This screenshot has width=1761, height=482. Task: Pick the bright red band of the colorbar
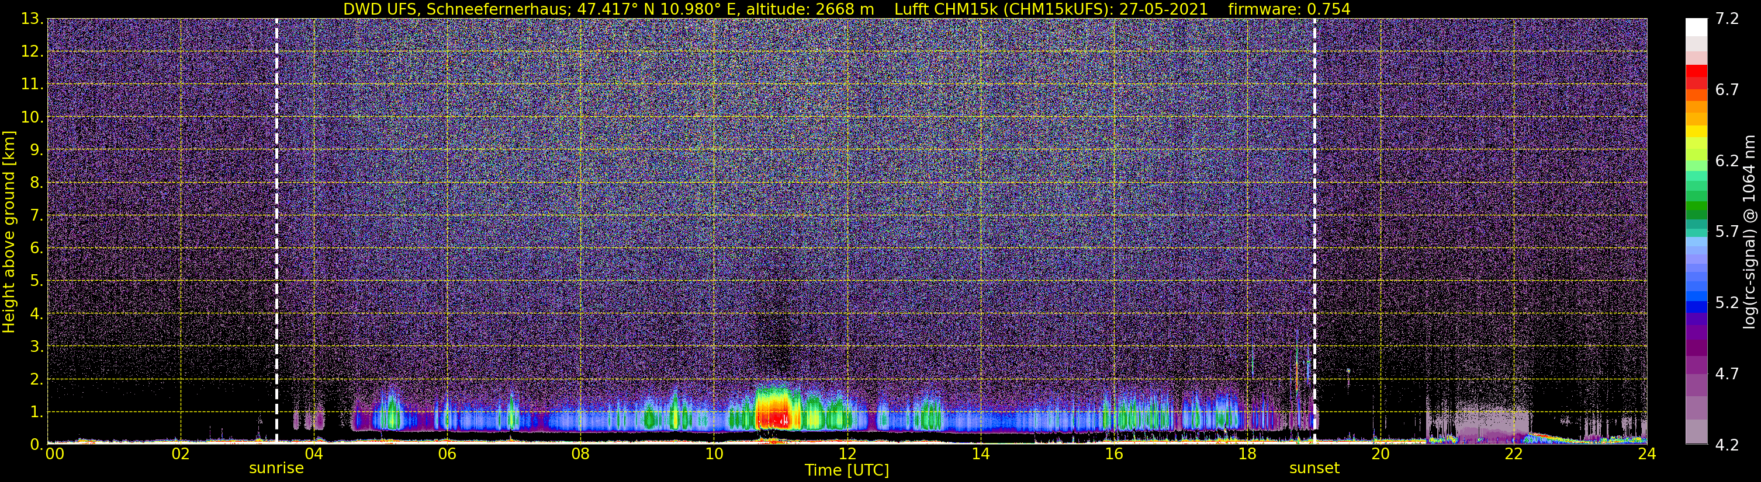coord(1696,71)
